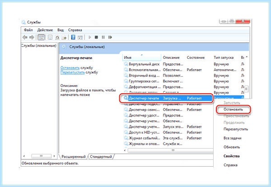Click the Services icon in the window title bar
The image size is (271, 187).
coord(23,22)
